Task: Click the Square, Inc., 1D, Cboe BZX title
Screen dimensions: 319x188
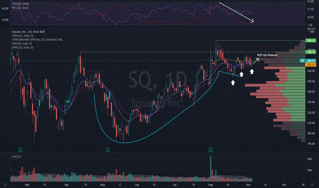Action: pyautogui.click(x=28, y=32)
